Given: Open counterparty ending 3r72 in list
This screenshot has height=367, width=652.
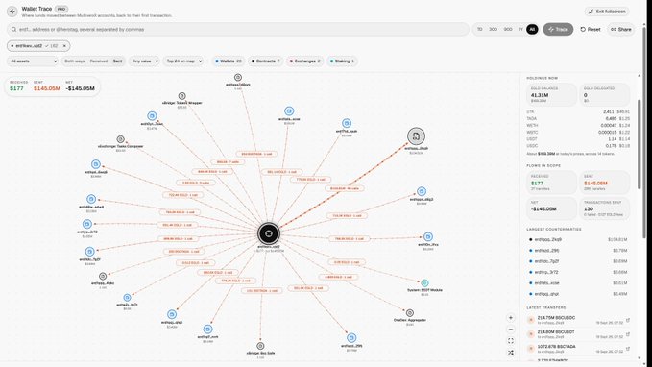Looking at the screenshot, I should tap(577, 272).
